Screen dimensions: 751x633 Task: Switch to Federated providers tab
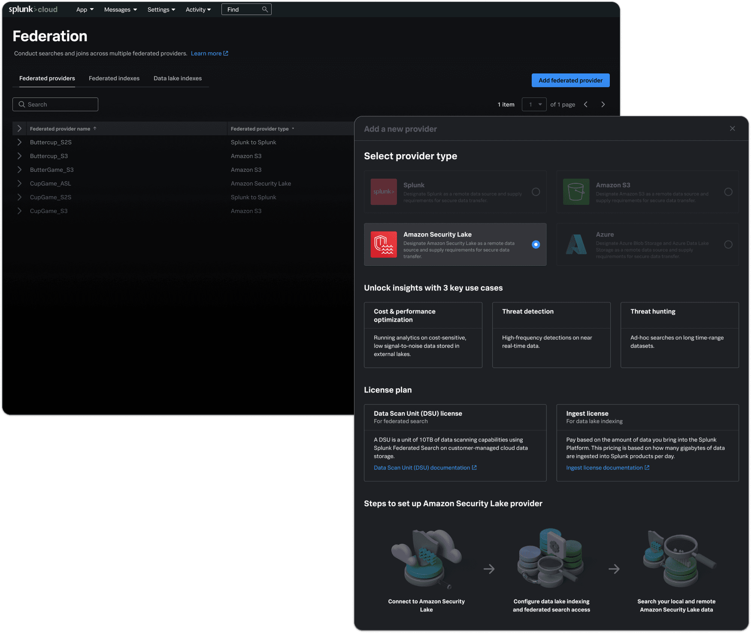(x=47, y=78)
